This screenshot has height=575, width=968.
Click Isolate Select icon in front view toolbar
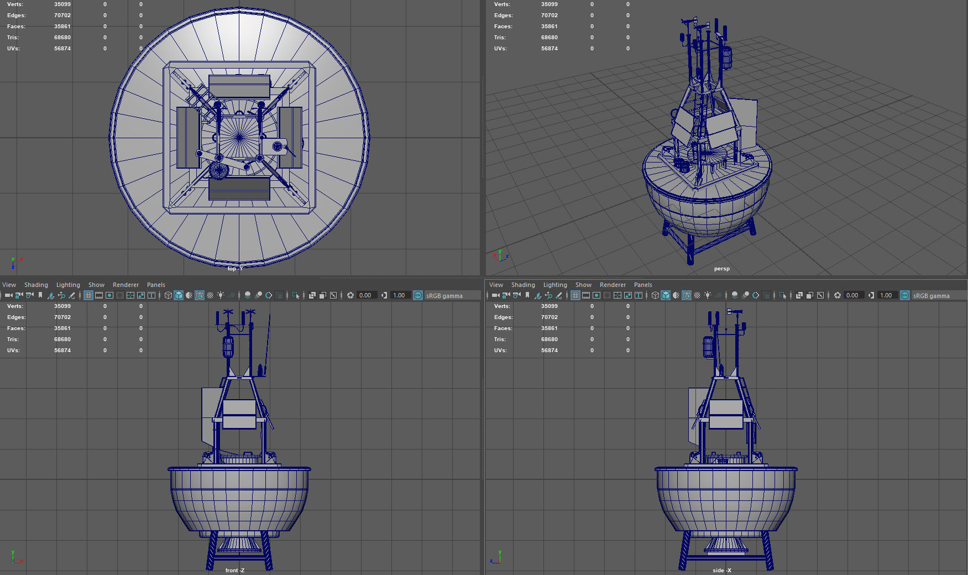pos(296,295)
